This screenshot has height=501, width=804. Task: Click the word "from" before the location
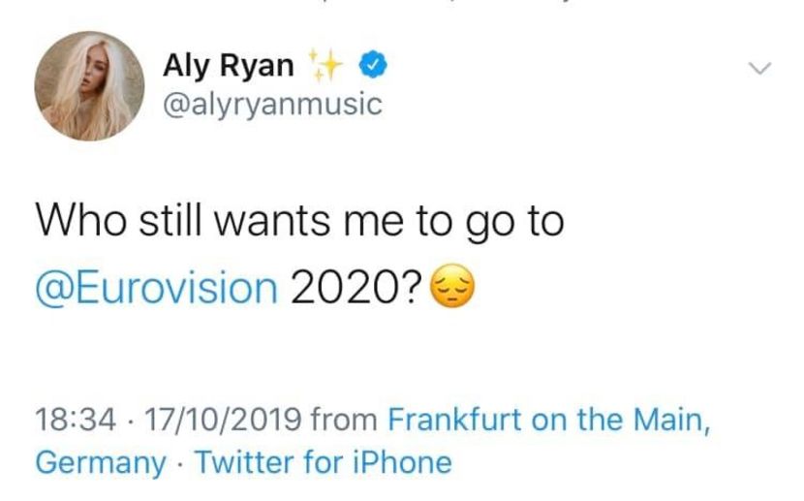point(345,422)
